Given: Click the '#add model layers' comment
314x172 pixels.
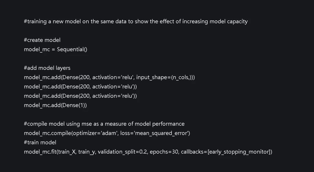Looking at the screenshot, I should (47, 68).
